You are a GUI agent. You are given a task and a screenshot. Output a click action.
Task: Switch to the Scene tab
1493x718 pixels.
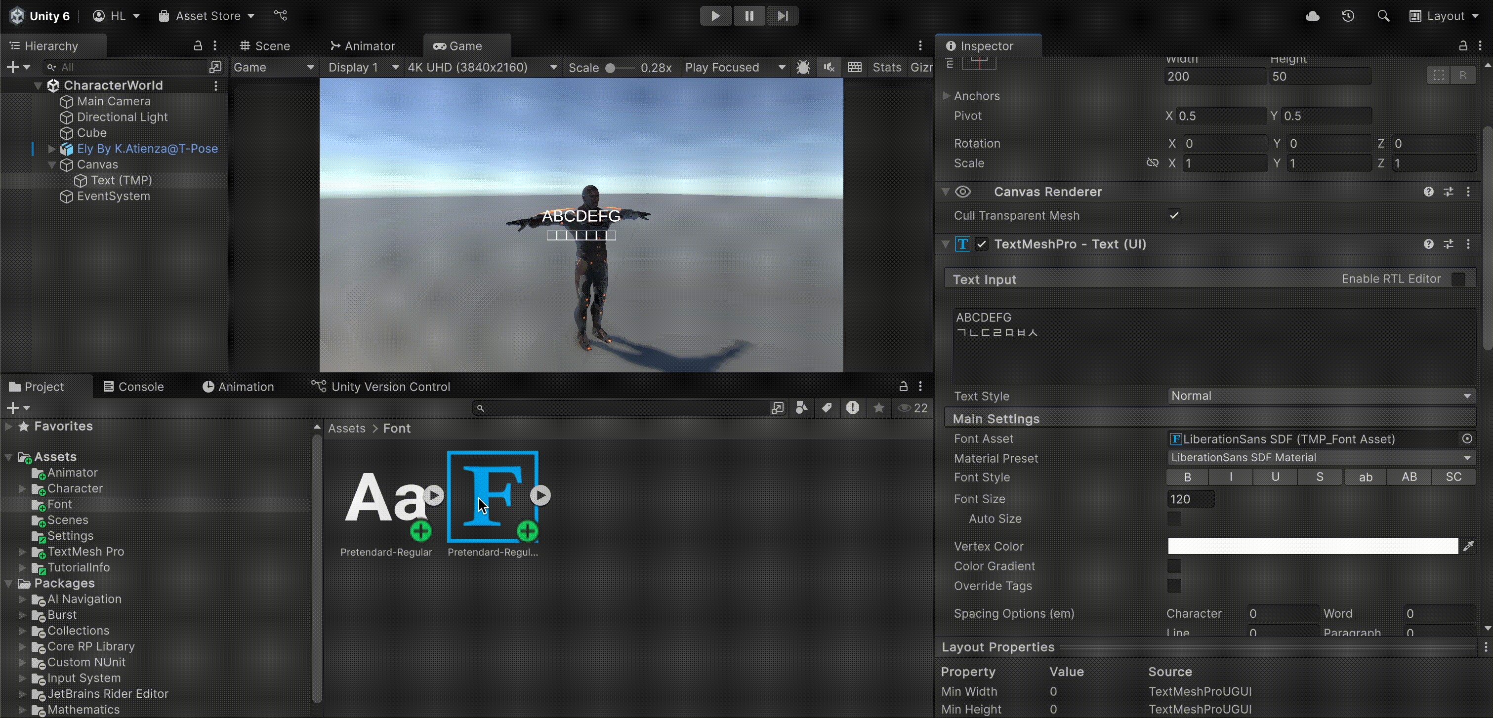pyautogui.click(x=265, y=46)
